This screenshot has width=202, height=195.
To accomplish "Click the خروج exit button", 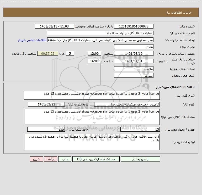I will 36,159.
